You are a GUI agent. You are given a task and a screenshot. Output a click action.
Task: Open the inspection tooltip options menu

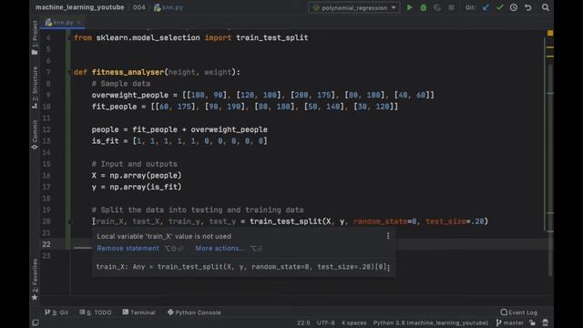[x=388, y=236]
